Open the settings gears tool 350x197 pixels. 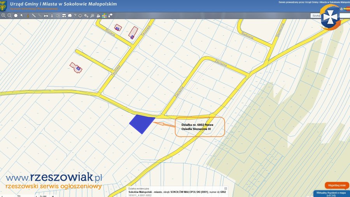pos(86,16)
